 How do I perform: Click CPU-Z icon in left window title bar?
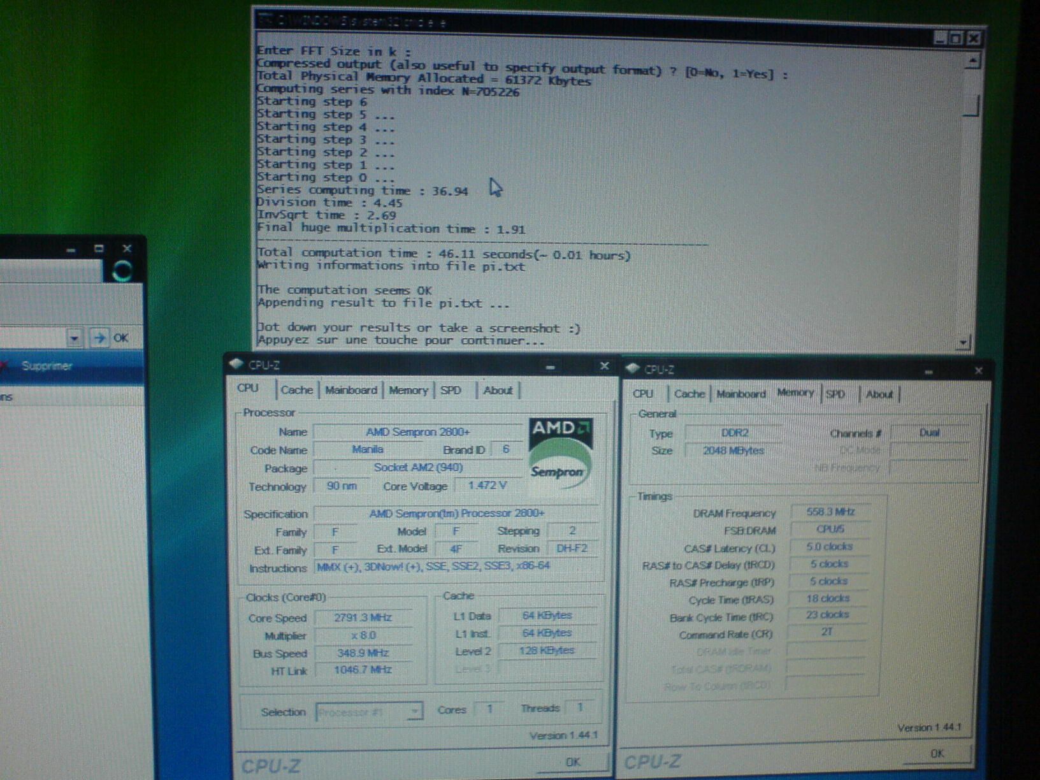(x=236, y=364)
